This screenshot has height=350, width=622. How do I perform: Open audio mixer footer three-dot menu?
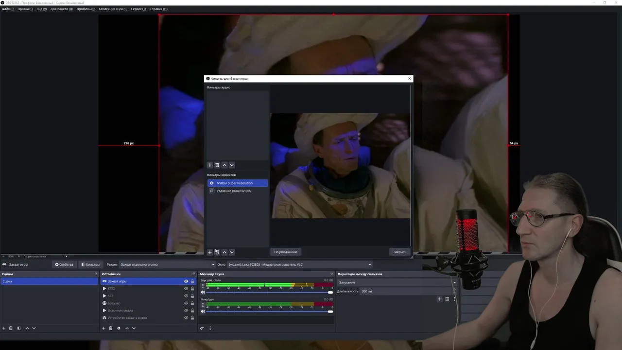point(210,328)
